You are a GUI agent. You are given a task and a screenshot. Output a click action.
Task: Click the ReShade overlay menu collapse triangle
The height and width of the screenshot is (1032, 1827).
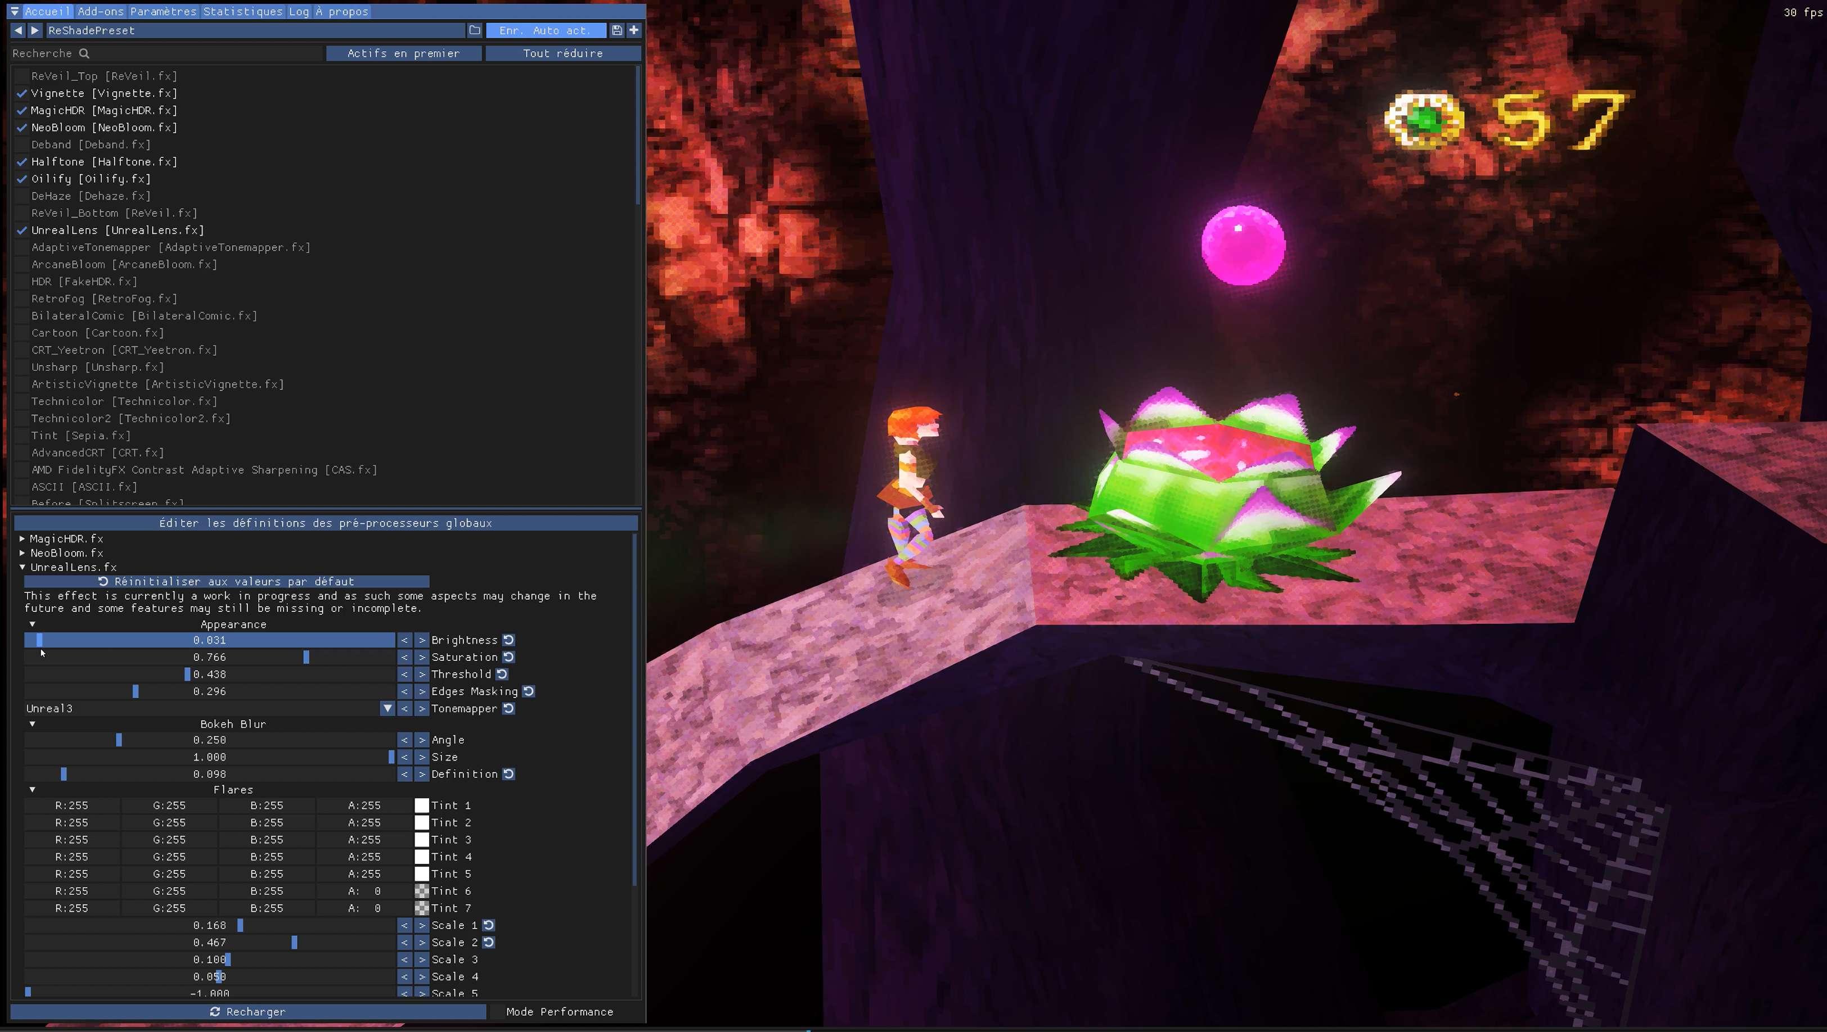pyautogui.click(x=14, y=11)
